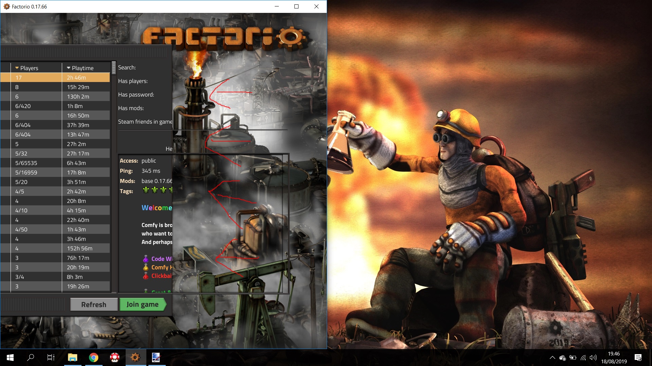The height and width of the screenshot is (366, 652).
Task: Minimize the Factorio window
Action: [277, 6]
